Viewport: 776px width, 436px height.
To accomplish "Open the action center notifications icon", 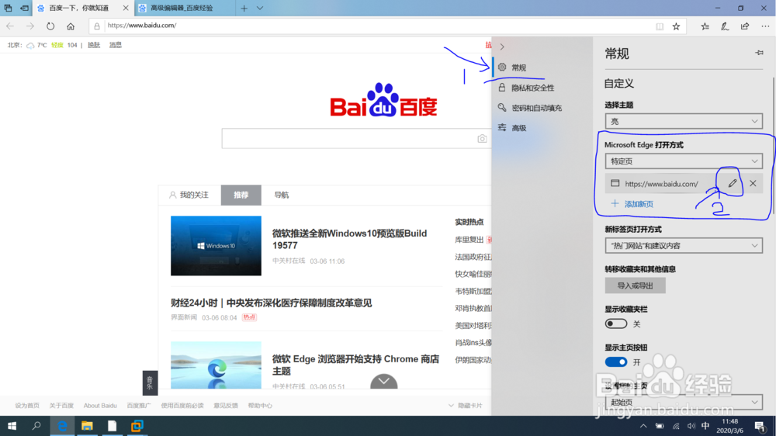I will pos(760,426).
